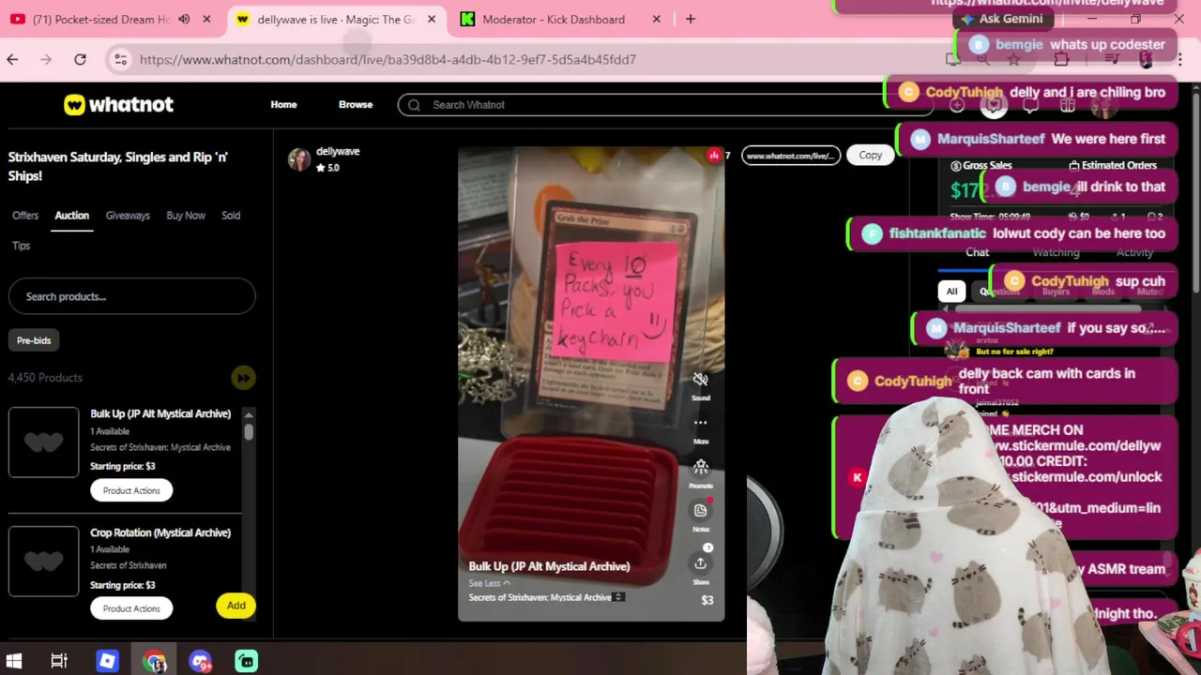This screenshot has height=675, width=1201.
Task: Click the product list scrollbar thumb
Action: [249, 431]
